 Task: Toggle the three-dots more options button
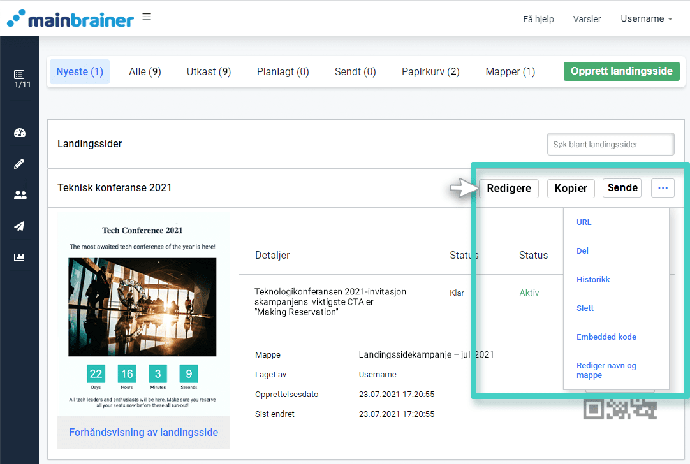(663, 188)
